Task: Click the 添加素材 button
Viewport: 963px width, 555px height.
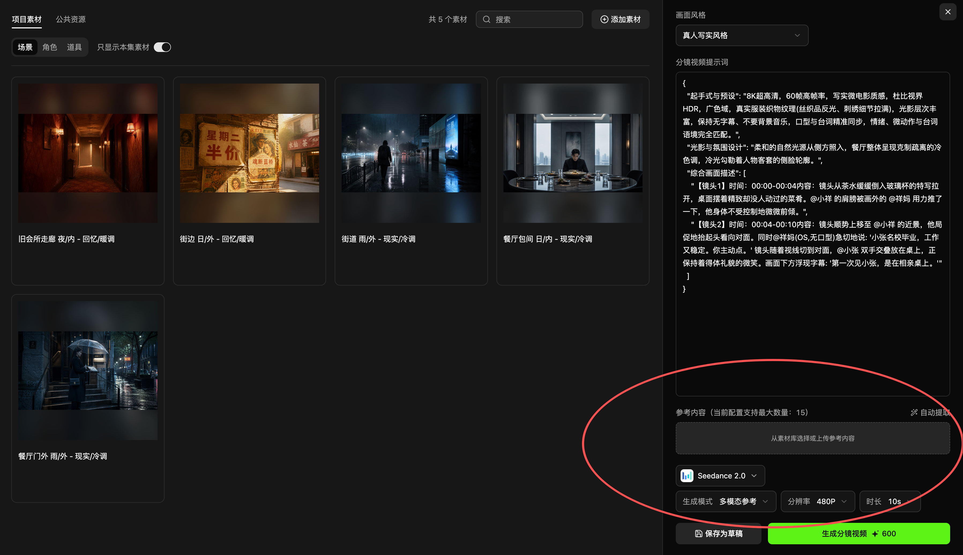Action: tap(620, 20)
